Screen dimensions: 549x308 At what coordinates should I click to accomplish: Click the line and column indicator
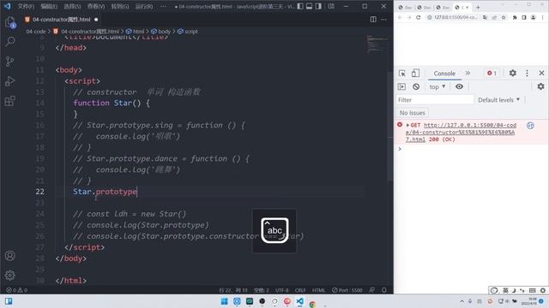pyautogui.click(x=233, y=290)
